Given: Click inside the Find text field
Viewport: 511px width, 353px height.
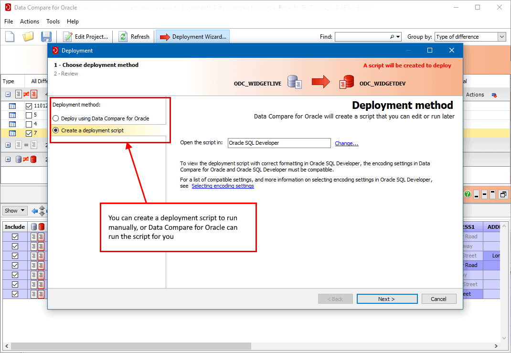Looking at the screenshot, I should click(x=363, y=37).
